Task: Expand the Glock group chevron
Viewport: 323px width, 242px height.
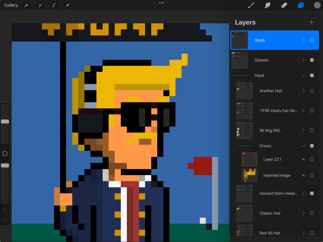Action: click(303, 40)
